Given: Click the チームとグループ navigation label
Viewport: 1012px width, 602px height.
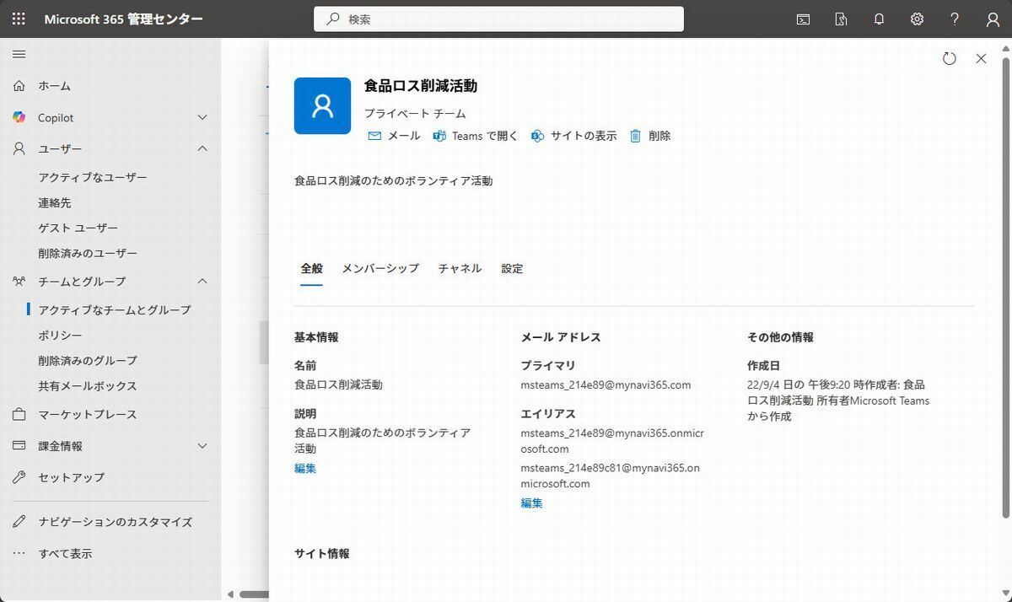Looking at the screenshot, I should pos(82,281).
